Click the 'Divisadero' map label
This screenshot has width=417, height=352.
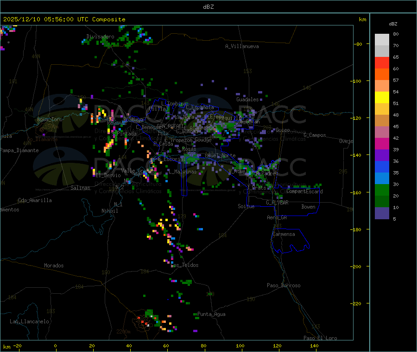100,37
